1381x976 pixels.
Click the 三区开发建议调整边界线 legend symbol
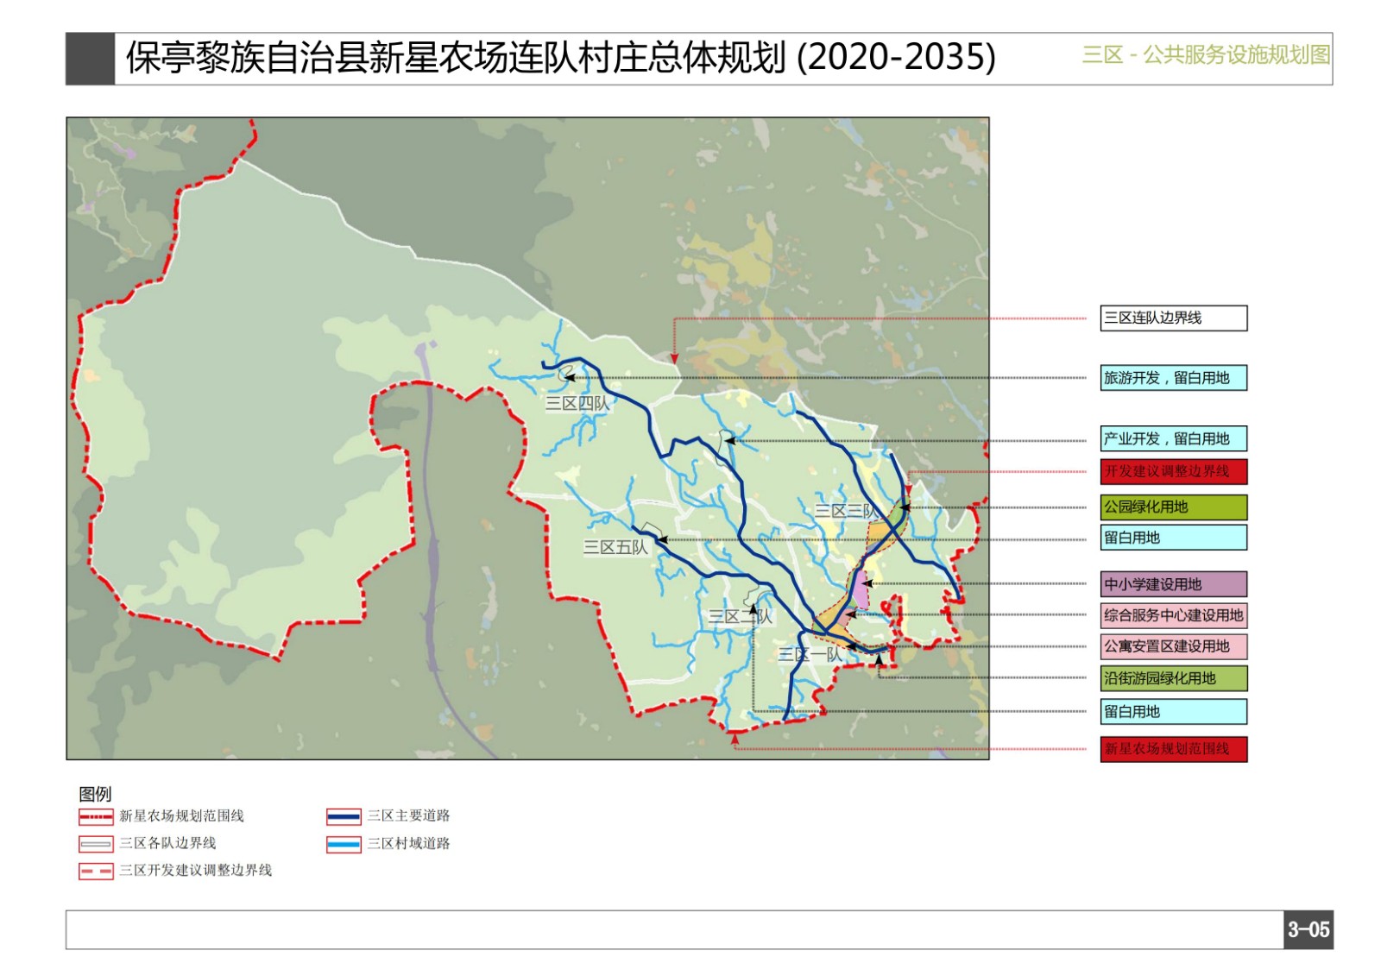[96, 872]
